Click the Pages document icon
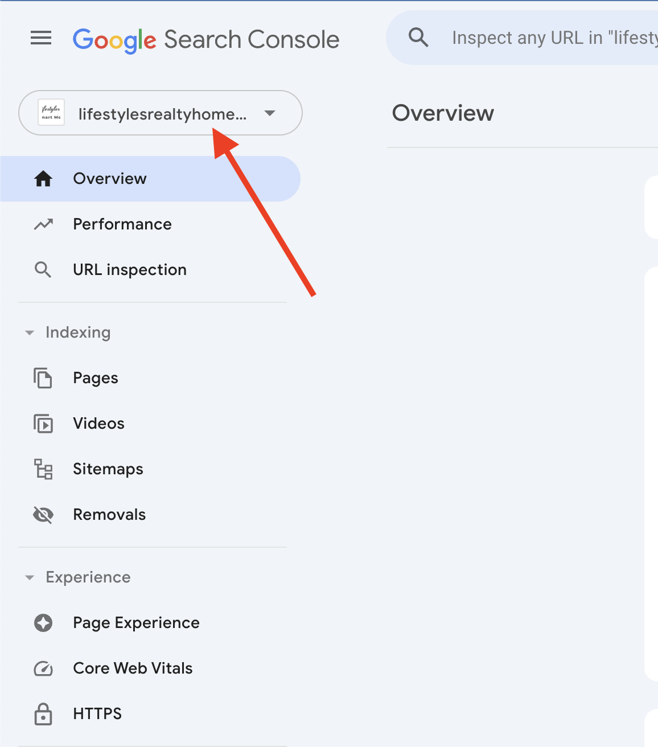Screen dimensions: 658x747 point(43,378)
